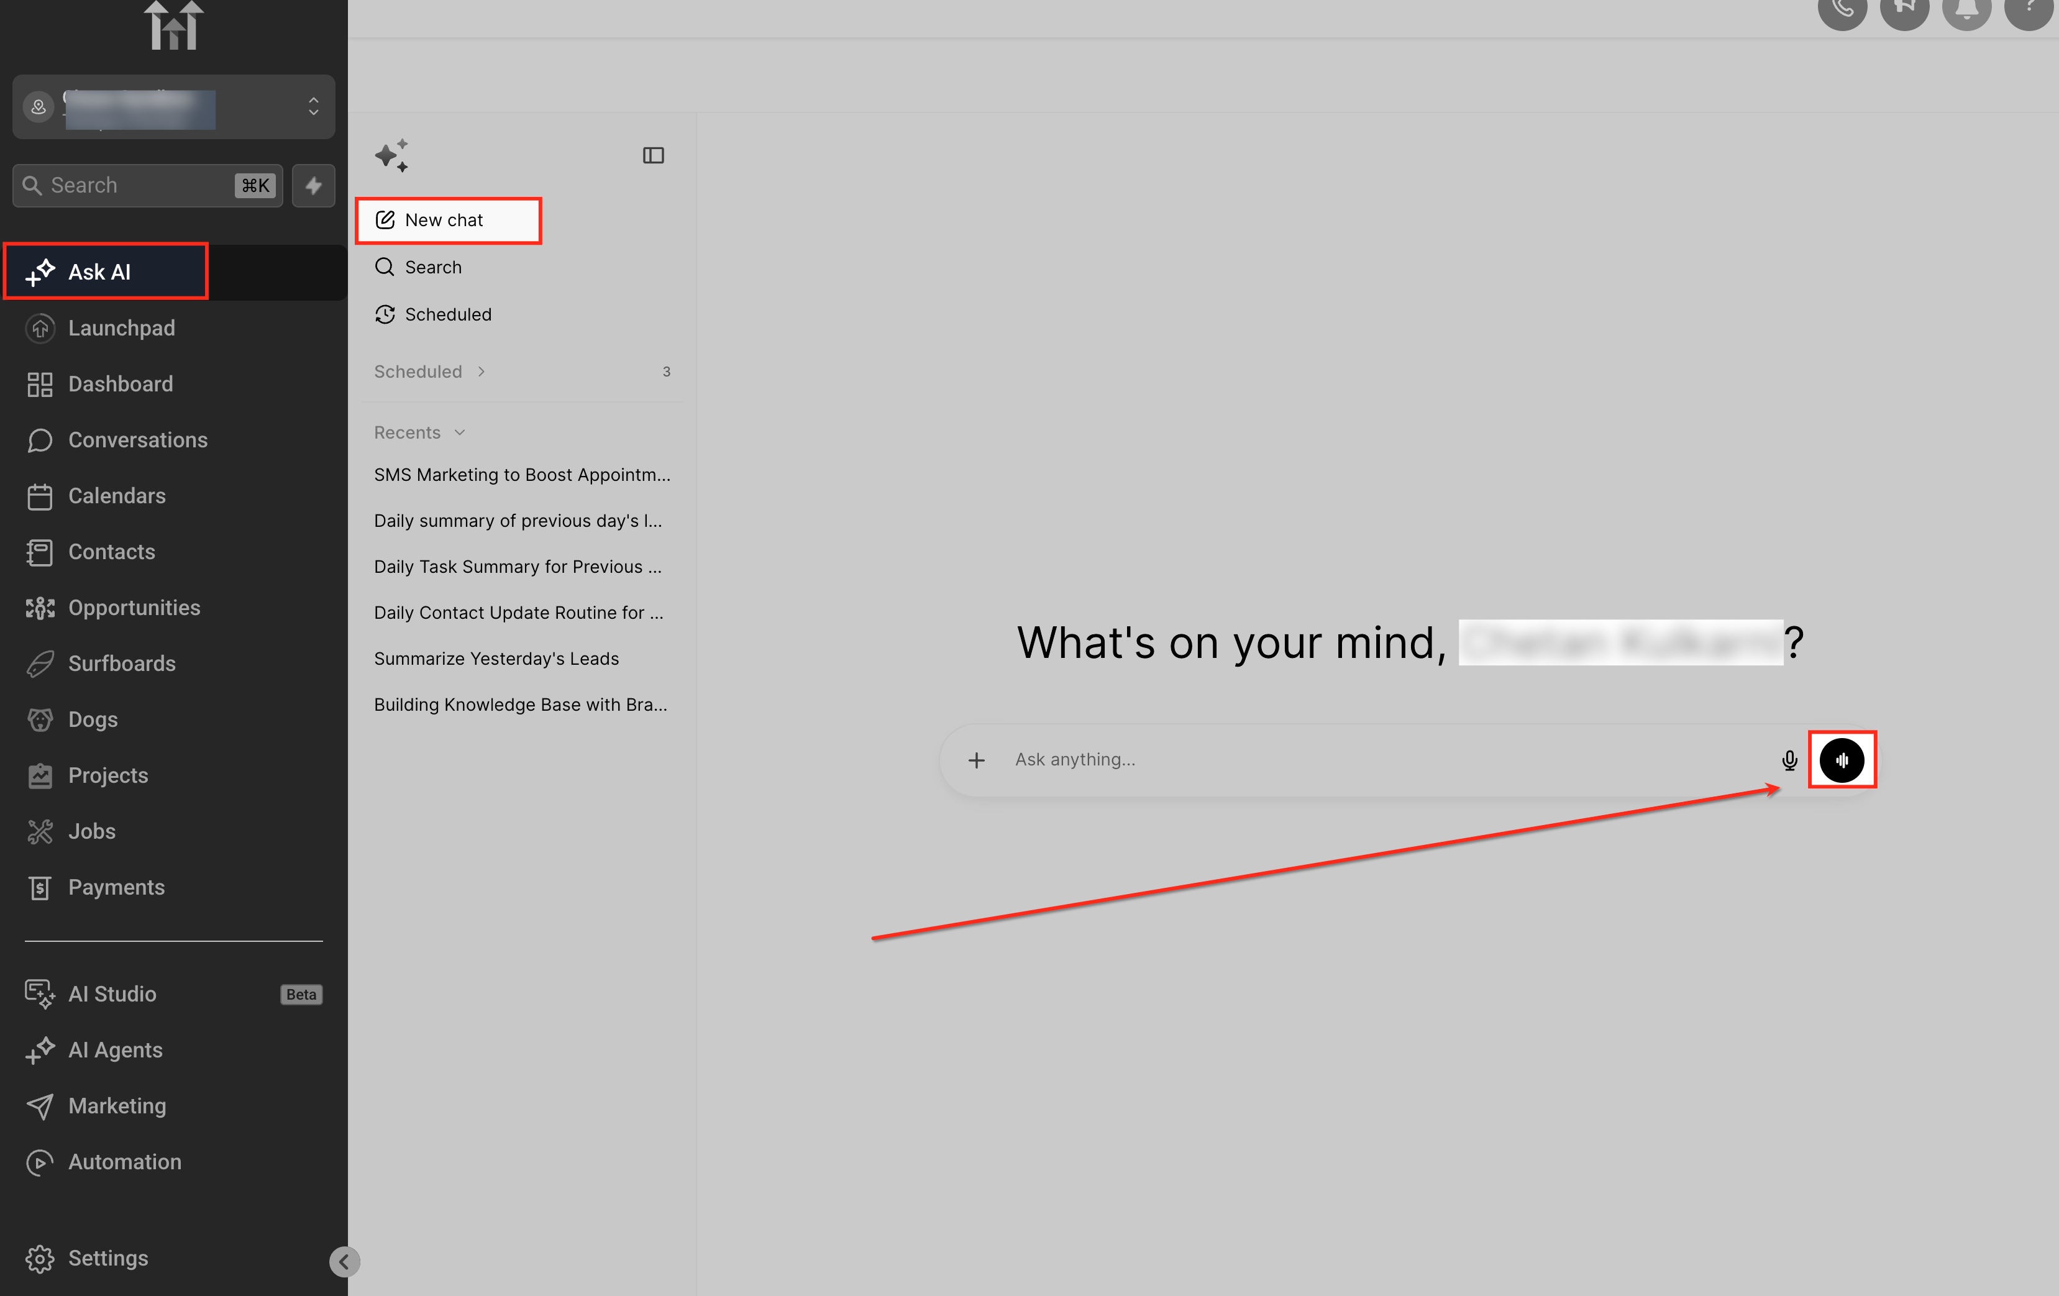Click the Dogs icon
The height and width of the screenshot is (1296, 2059).
(39, 720)
